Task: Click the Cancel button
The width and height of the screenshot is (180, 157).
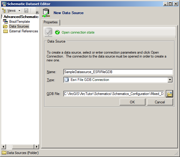Action: (160, 102)
